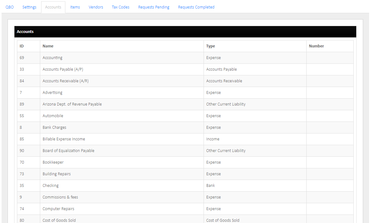Click ID 70 in the Bookkeeper row

tap(22, 162)
